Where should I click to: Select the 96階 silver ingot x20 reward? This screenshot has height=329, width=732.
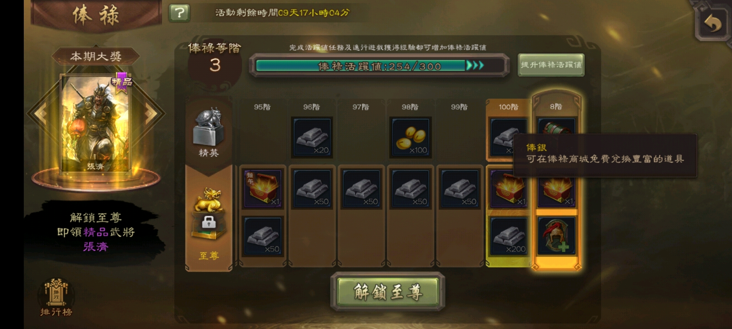pyautogui.click(x=312, y=137)
